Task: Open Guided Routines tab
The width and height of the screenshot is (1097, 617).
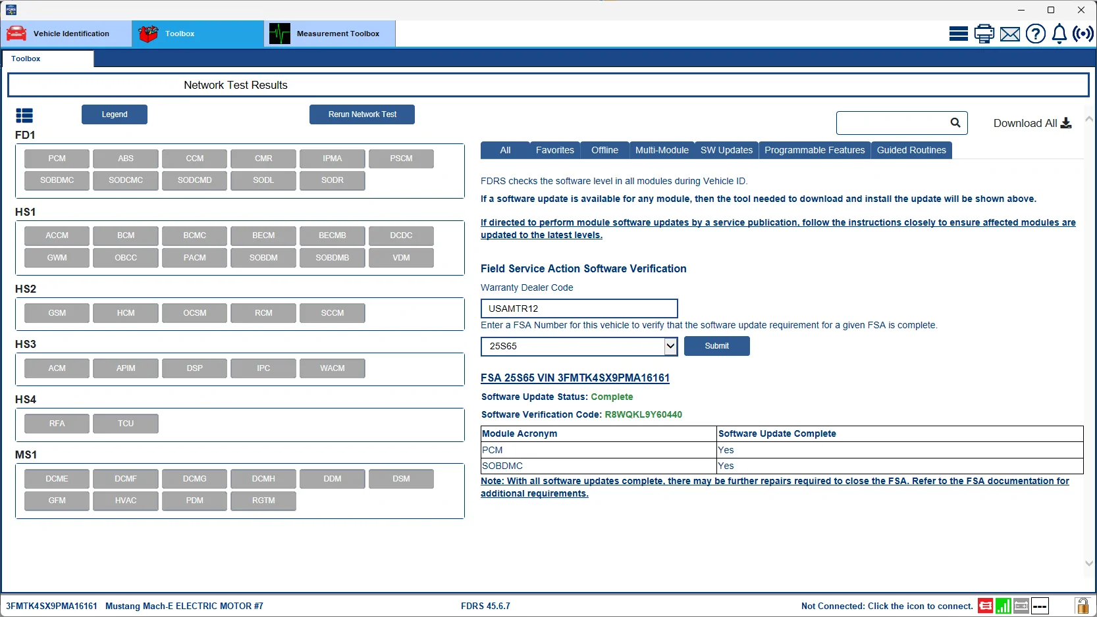Action: pyautogui.click(x=911, y=150)
